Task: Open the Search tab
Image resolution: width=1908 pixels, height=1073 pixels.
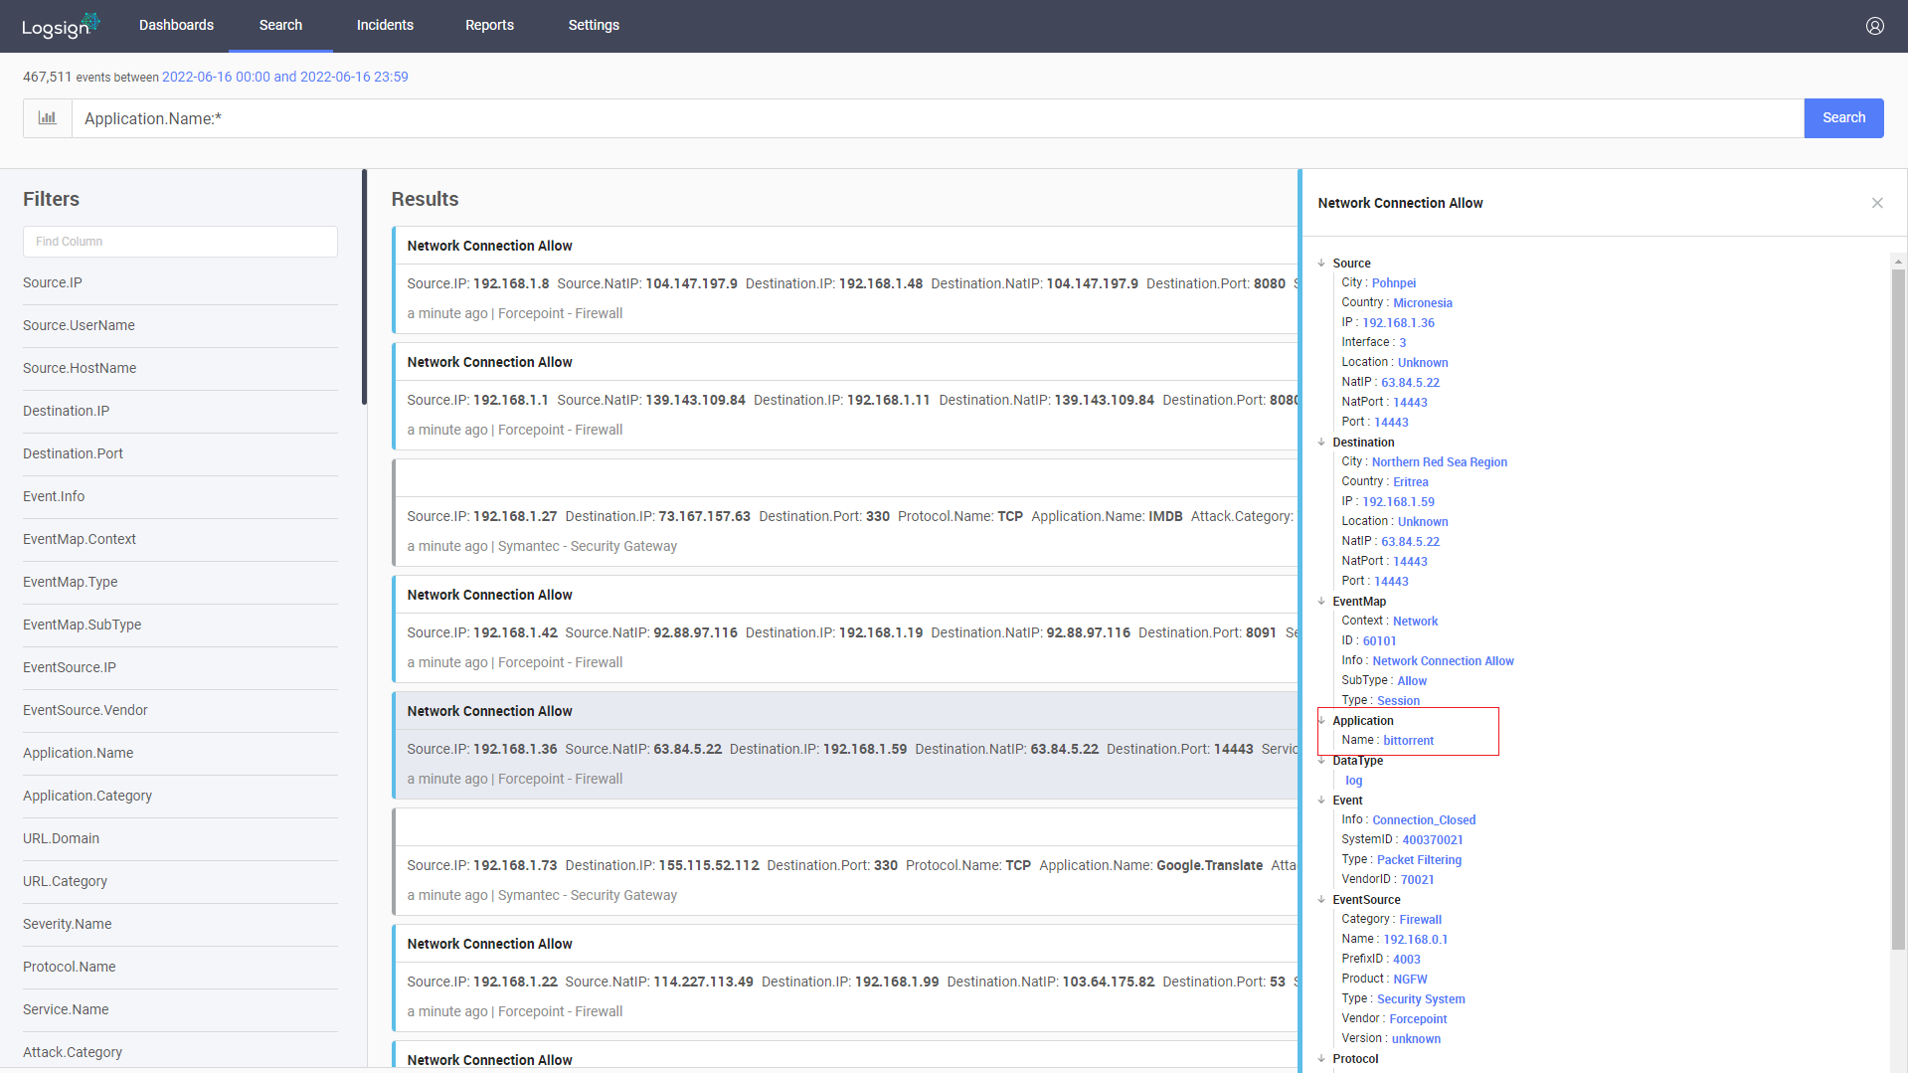Action: tap(280, 25)
